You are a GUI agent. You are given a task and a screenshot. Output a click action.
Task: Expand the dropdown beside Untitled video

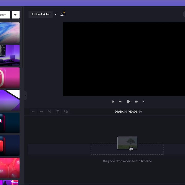tap(55, 14)
